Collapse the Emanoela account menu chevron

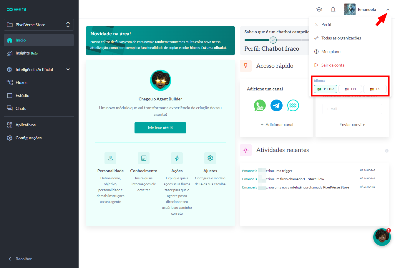[388, 9]
